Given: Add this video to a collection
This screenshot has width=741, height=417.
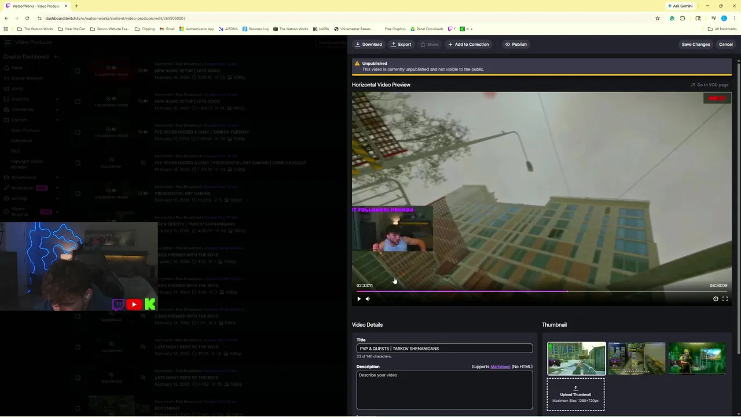Looking at the screenshot, I should tap(468, 44).
